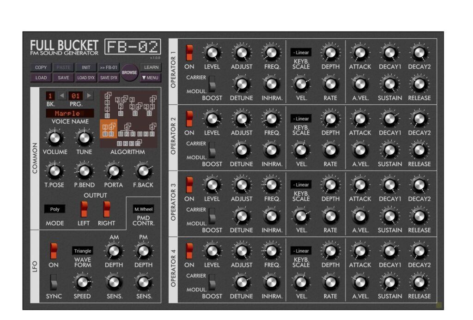This screenshot has height=320, width=473.
Task: Disable the LEFT output switch
Action: (84, 209)
